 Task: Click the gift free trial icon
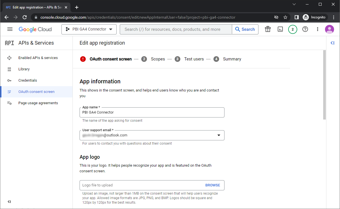click(x=268, y=29)
